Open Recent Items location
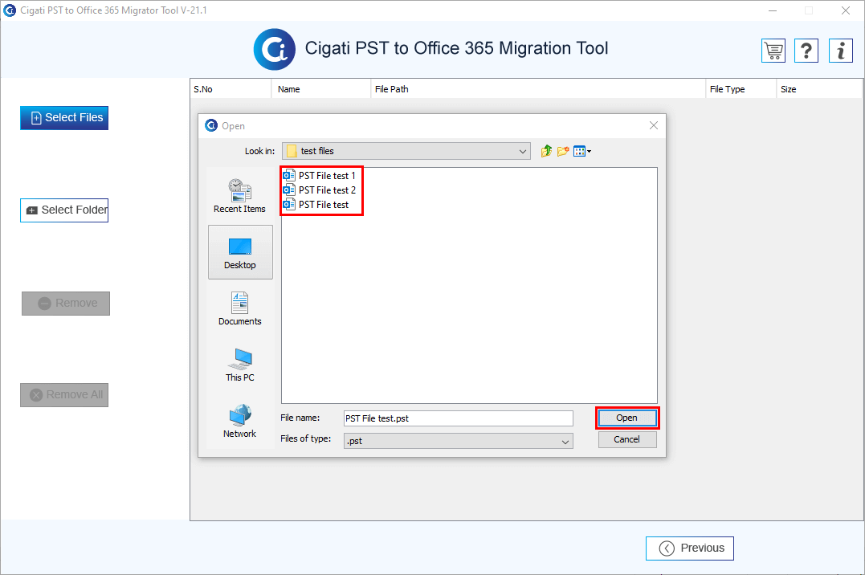Viewport: 865px width, 575px height. point(240,196)
